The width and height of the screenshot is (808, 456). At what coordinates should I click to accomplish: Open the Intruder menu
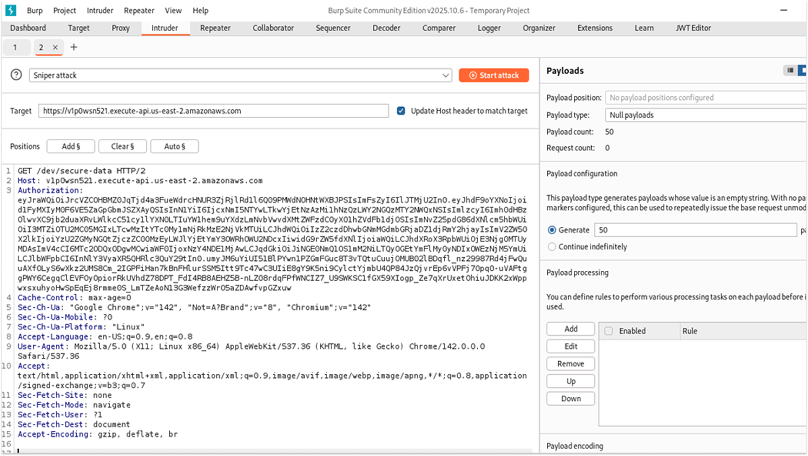(x=99, y=10)
